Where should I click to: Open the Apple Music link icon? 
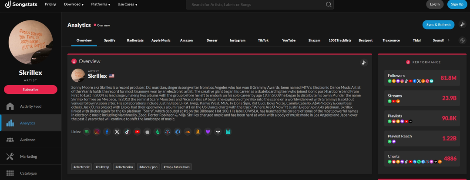coord(147,131)
